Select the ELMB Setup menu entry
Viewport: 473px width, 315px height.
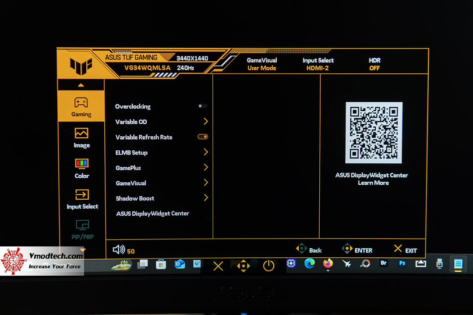[131, 152]
